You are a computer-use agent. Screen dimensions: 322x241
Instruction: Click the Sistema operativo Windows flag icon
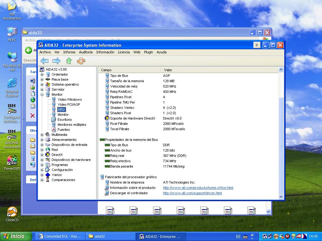click(48, 84)
